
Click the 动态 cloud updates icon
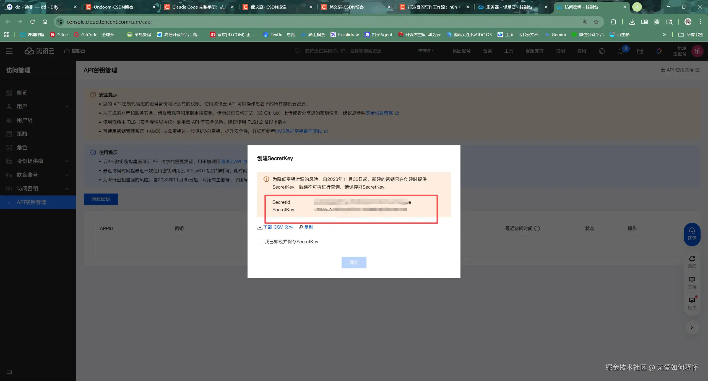[692, 261]
